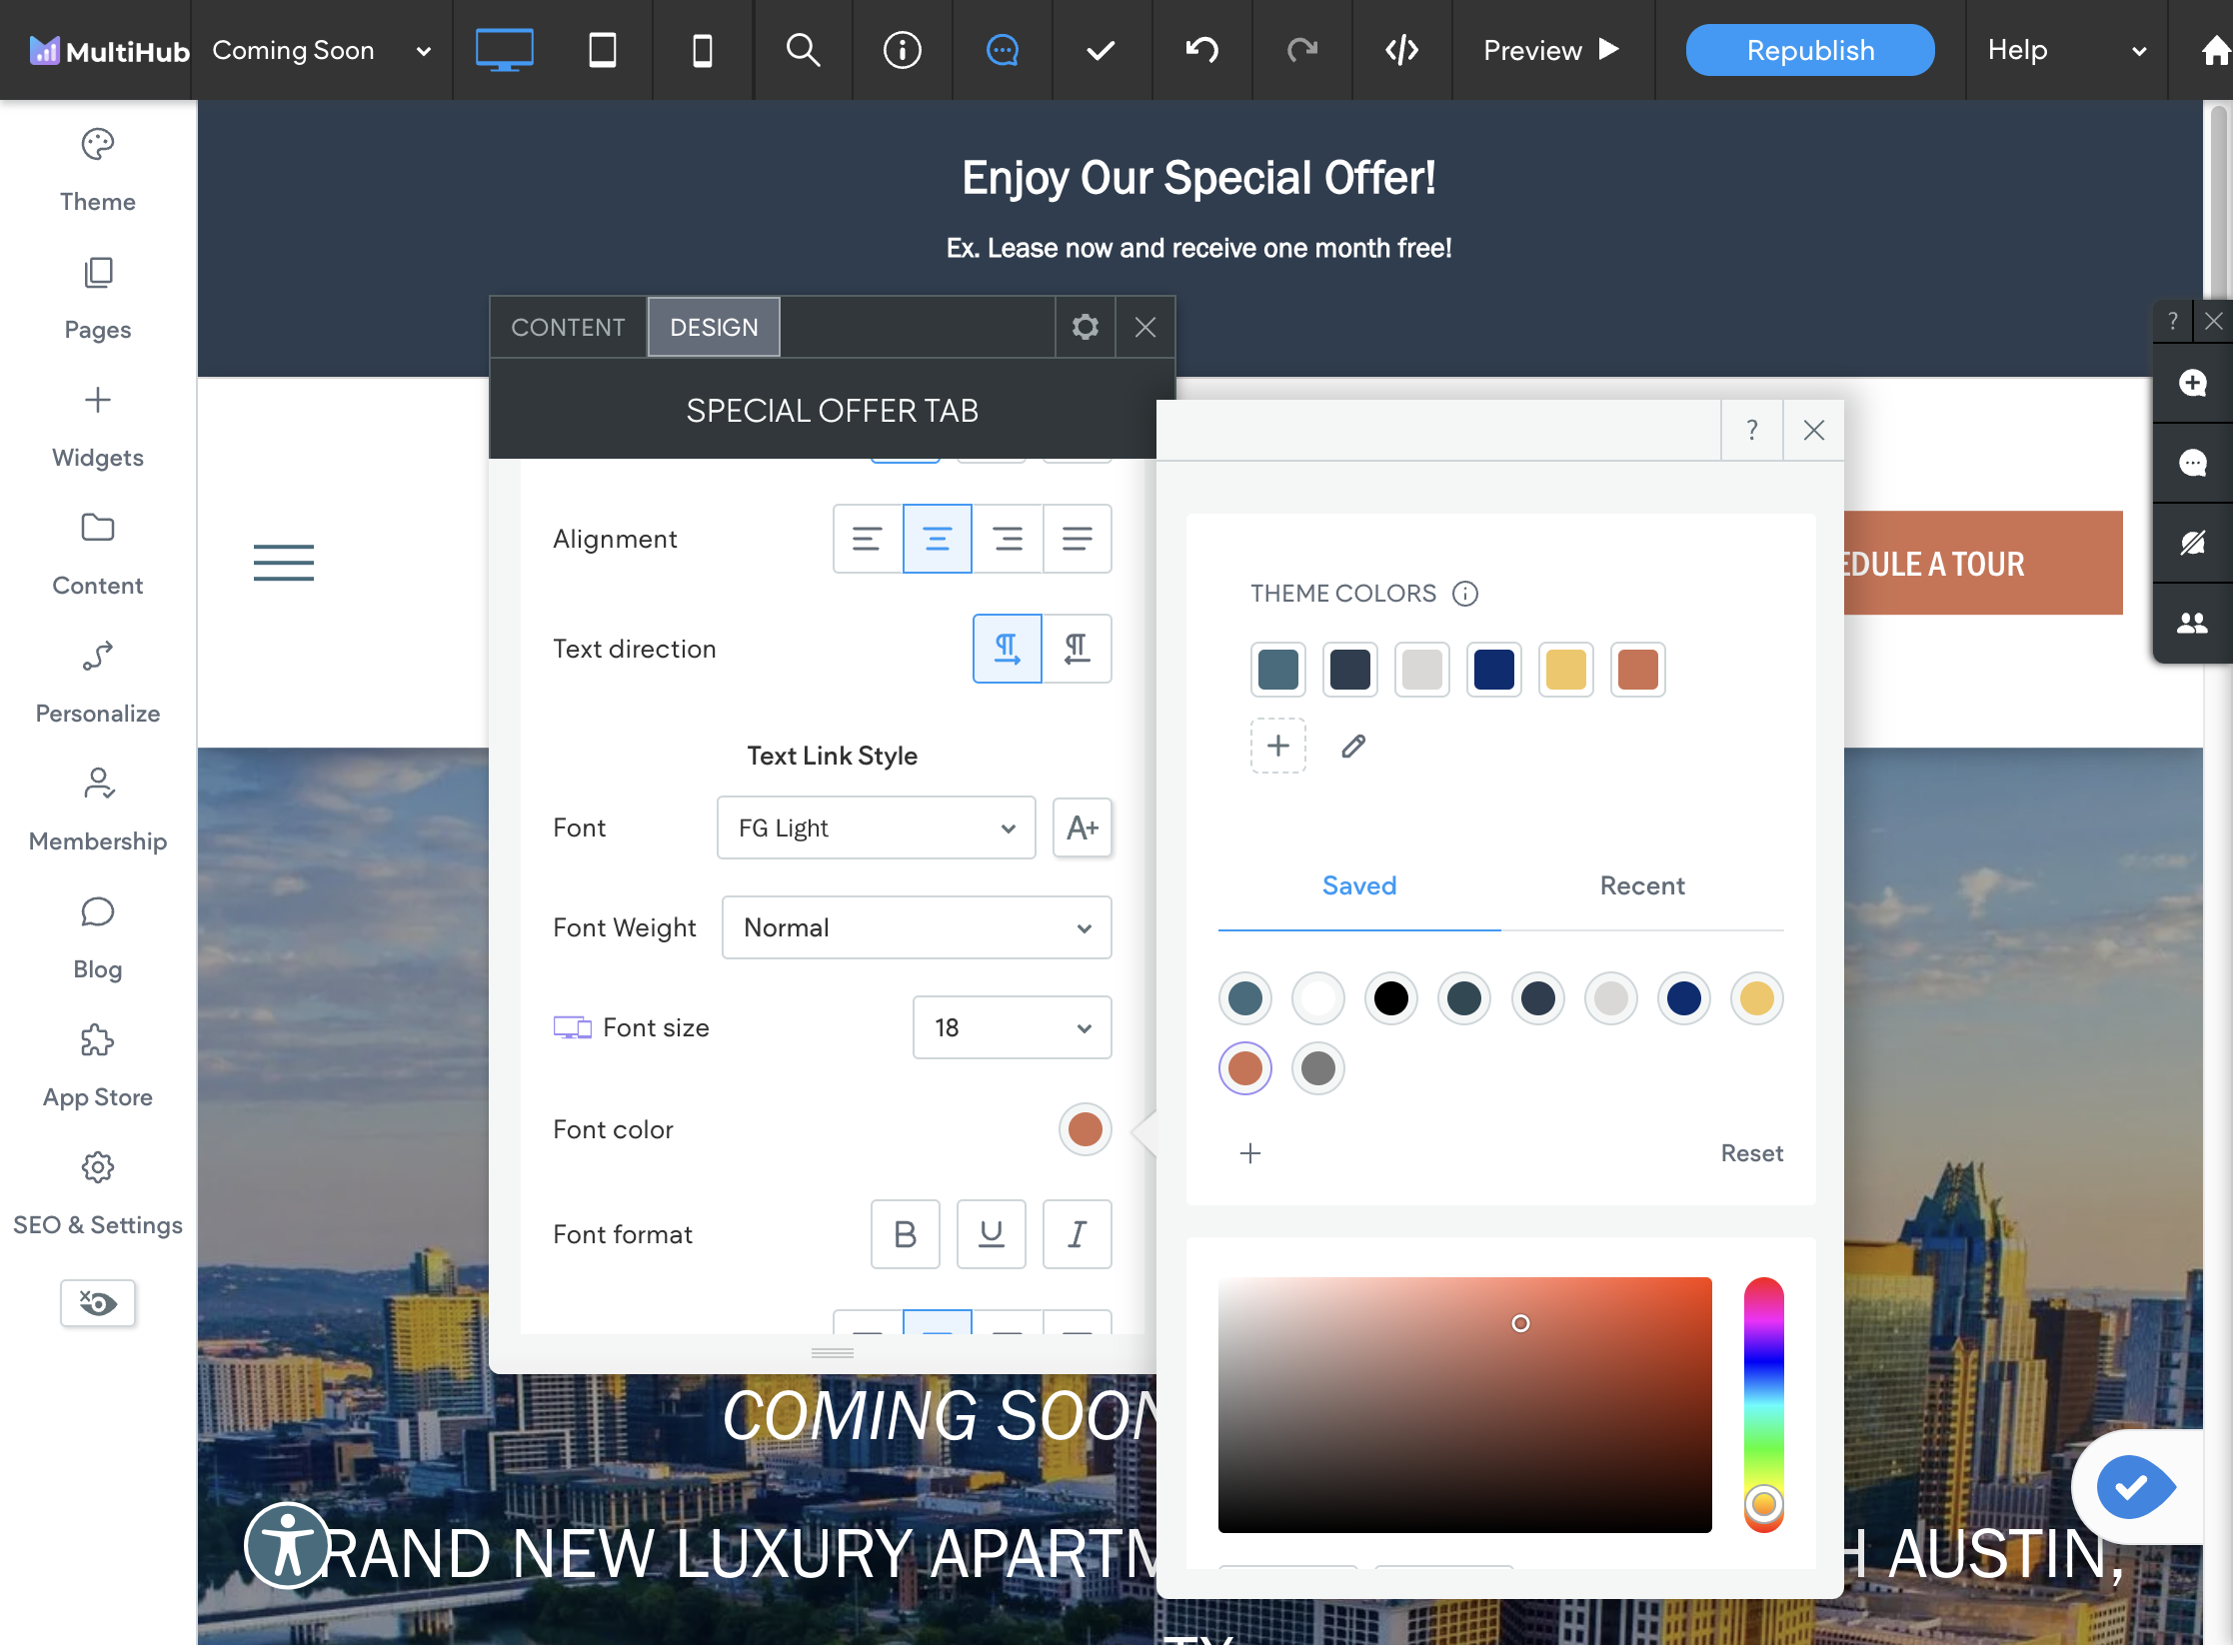Edit theme colors with pencil icon

[1353, 746]
